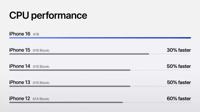This screenshot has height=112, width=200.
Task: Select the iPhone 12 label
Action: pos(19,98)
